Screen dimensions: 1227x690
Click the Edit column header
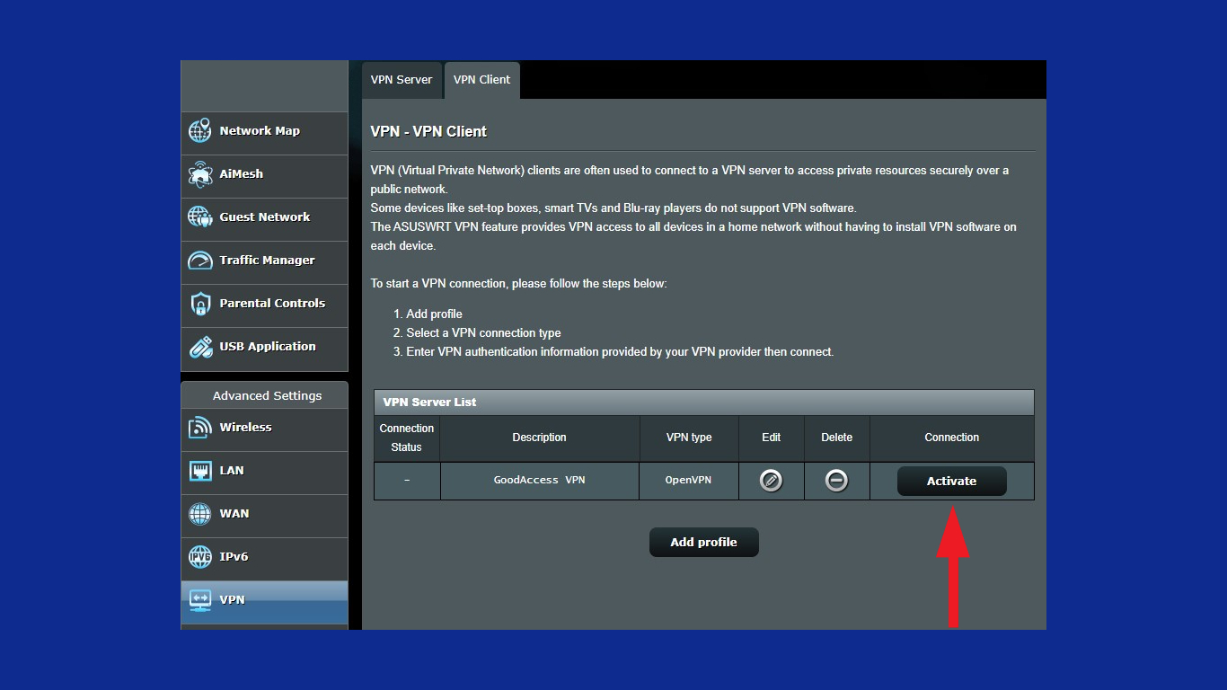click(771, 438)
